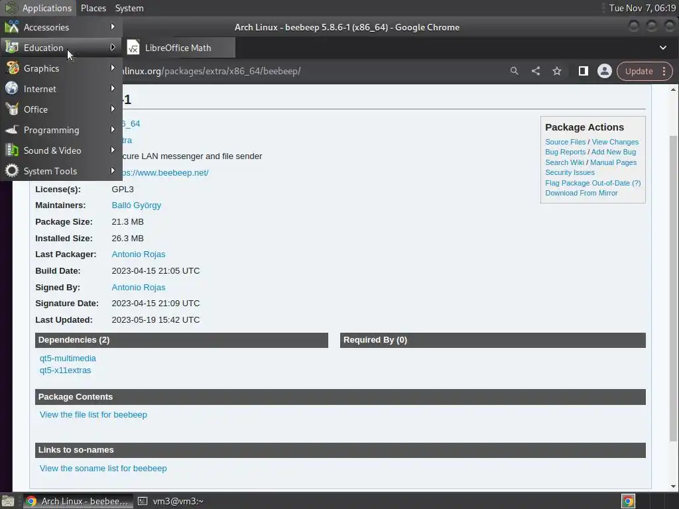
Task: Click the clock showing Tue Nov 7
Action: pyautogui.click(x=642, y=8)
